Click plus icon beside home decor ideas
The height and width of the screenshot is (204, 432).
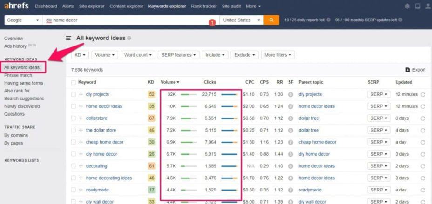(x=81, y=106)
